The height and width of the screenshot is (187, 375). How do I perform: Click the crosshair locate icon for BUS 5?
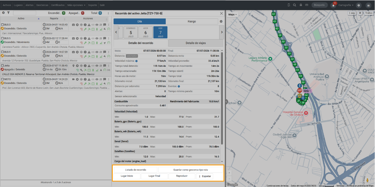(81, 38)
